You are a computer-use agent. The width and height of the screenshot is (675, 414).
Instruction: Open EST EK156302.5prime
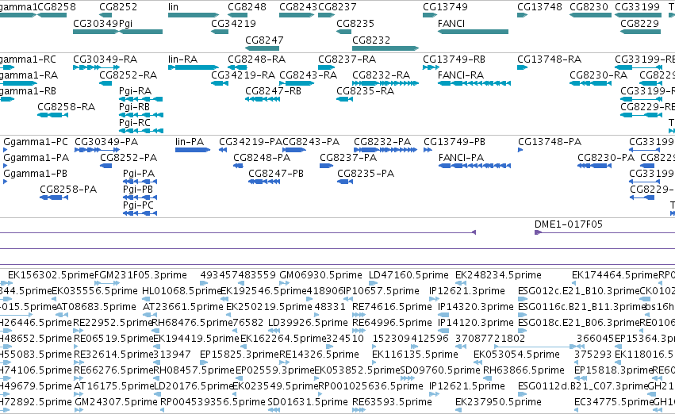pos(7,283)
